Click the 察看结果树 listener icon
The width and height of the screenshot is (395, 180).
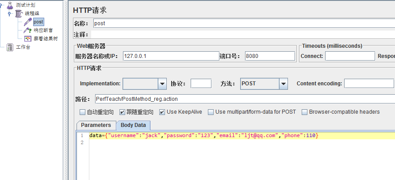click(x=28, y=39)
